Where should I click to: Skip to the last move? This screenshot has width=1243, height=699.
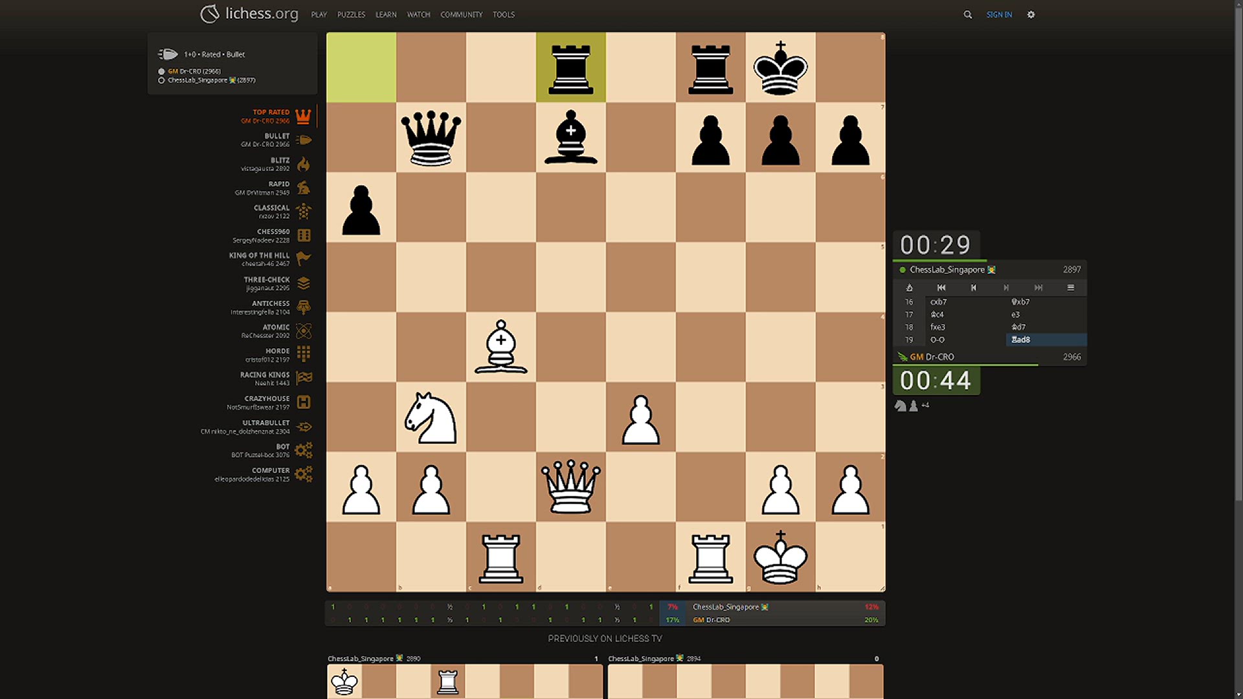coord(1038,287)
